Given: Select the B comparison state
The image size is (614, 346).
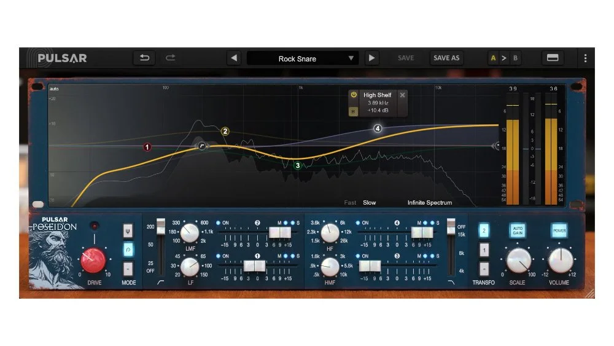Looking at the screenshot, I should (x=515, y=58).
